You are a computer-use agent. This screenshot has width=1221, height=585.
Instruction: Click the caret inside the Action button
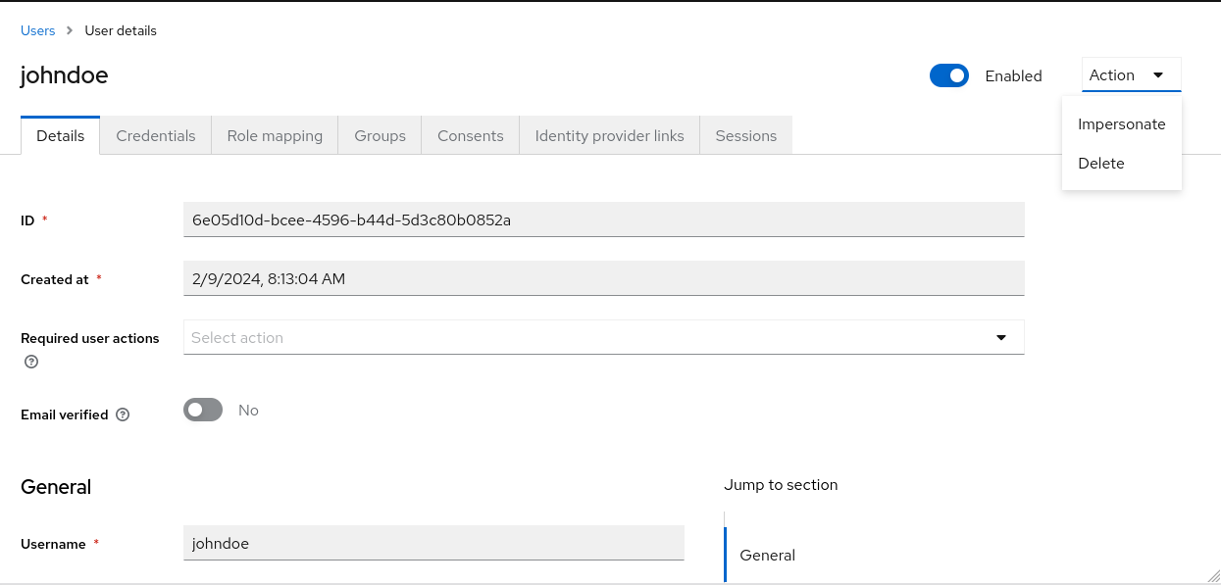click(x=1158, y=74)
